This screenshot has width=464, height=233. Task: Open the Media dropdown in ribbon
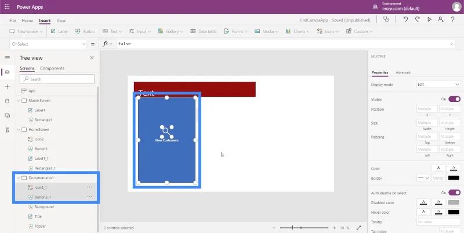point(266,31)
